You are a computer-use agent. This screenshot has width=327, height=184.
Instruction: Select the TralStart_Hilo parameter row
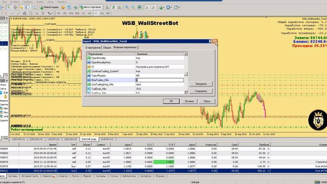135,89
